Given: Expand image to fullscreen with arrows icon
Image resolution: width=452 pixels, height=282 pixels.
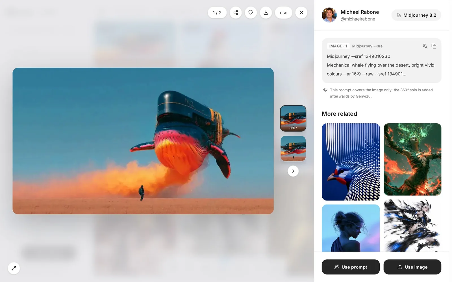Looking at the screenshot, I should click(x=14, y=268).
